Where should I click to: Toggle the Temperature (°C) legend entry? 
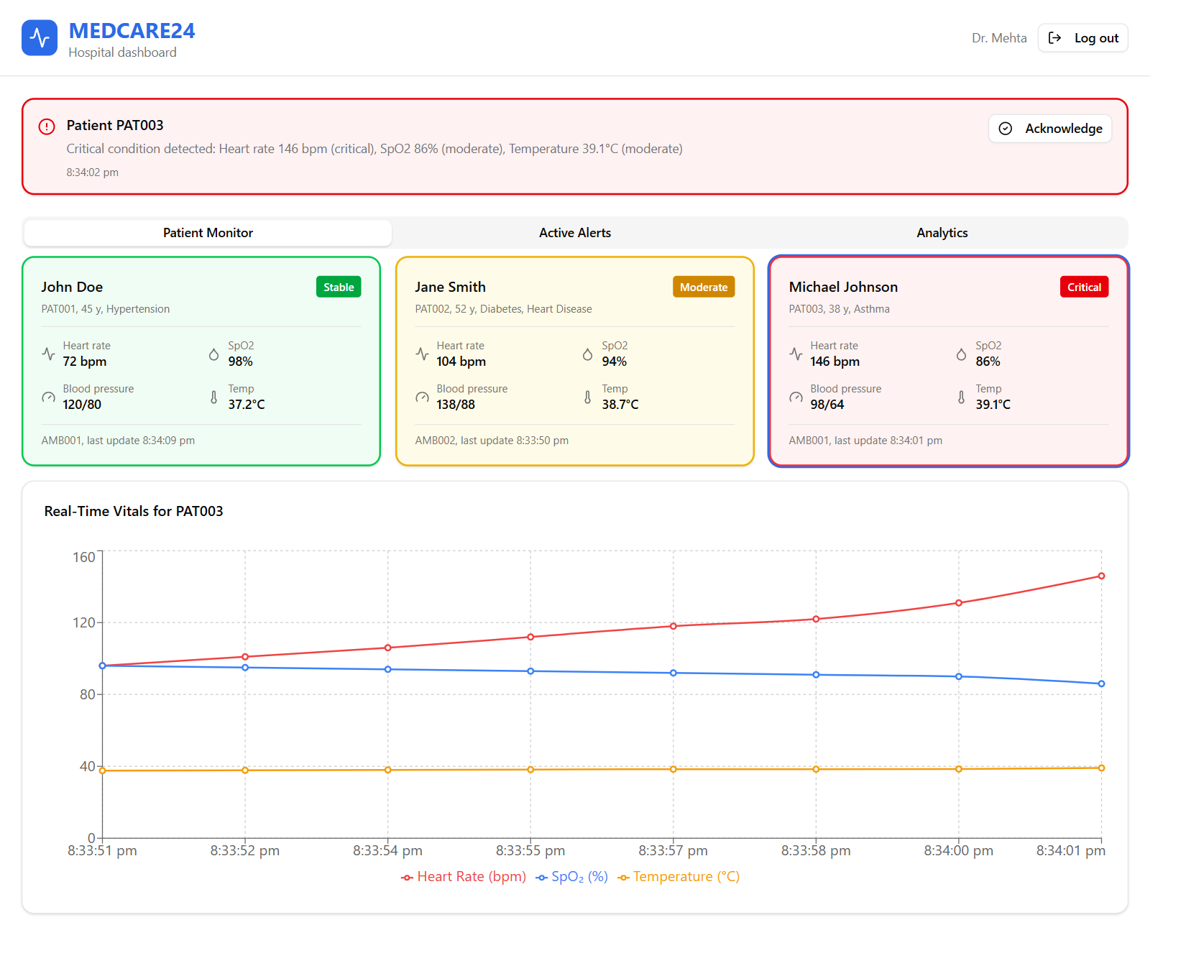pos(679,877)
